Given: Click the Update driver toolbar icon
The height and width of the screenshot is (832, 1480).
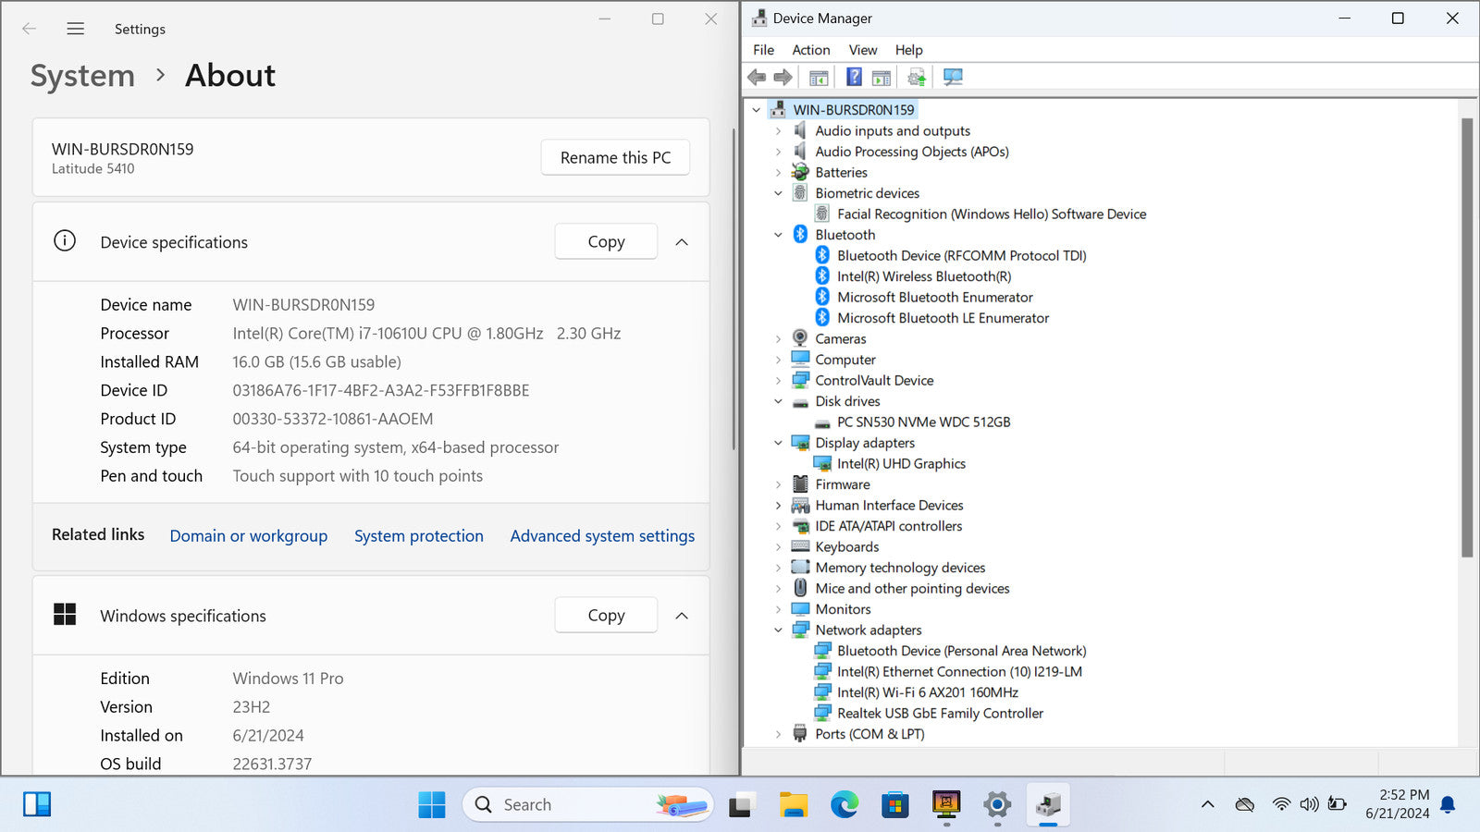Looking at the screenshot, I should [917, 78].
